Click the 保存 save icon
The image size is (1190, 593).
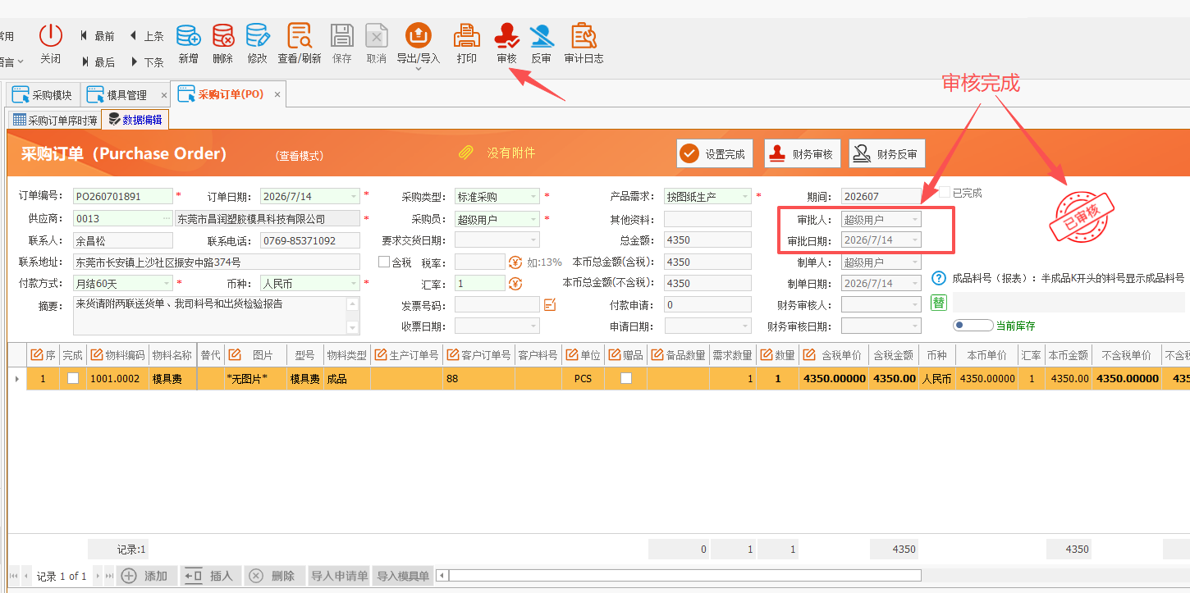(342, 35)
